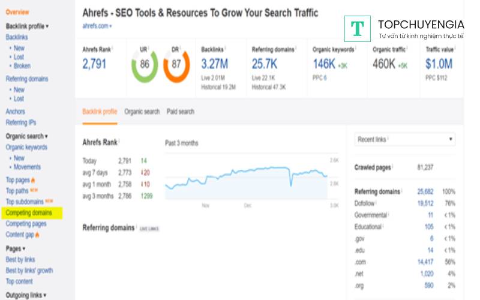Click the TopChuyenGia logo icon
The image size is (480, 300).
(358, 28)
